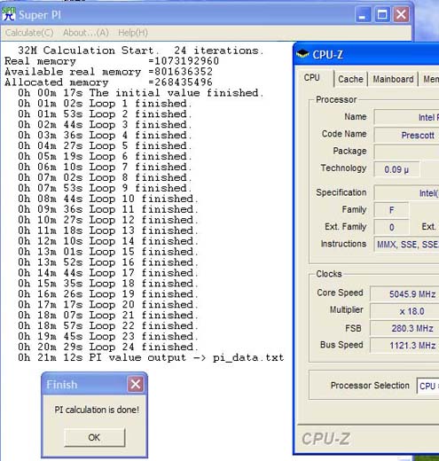
Task: Click the Family F value field
Action: (x=391, y=210)
